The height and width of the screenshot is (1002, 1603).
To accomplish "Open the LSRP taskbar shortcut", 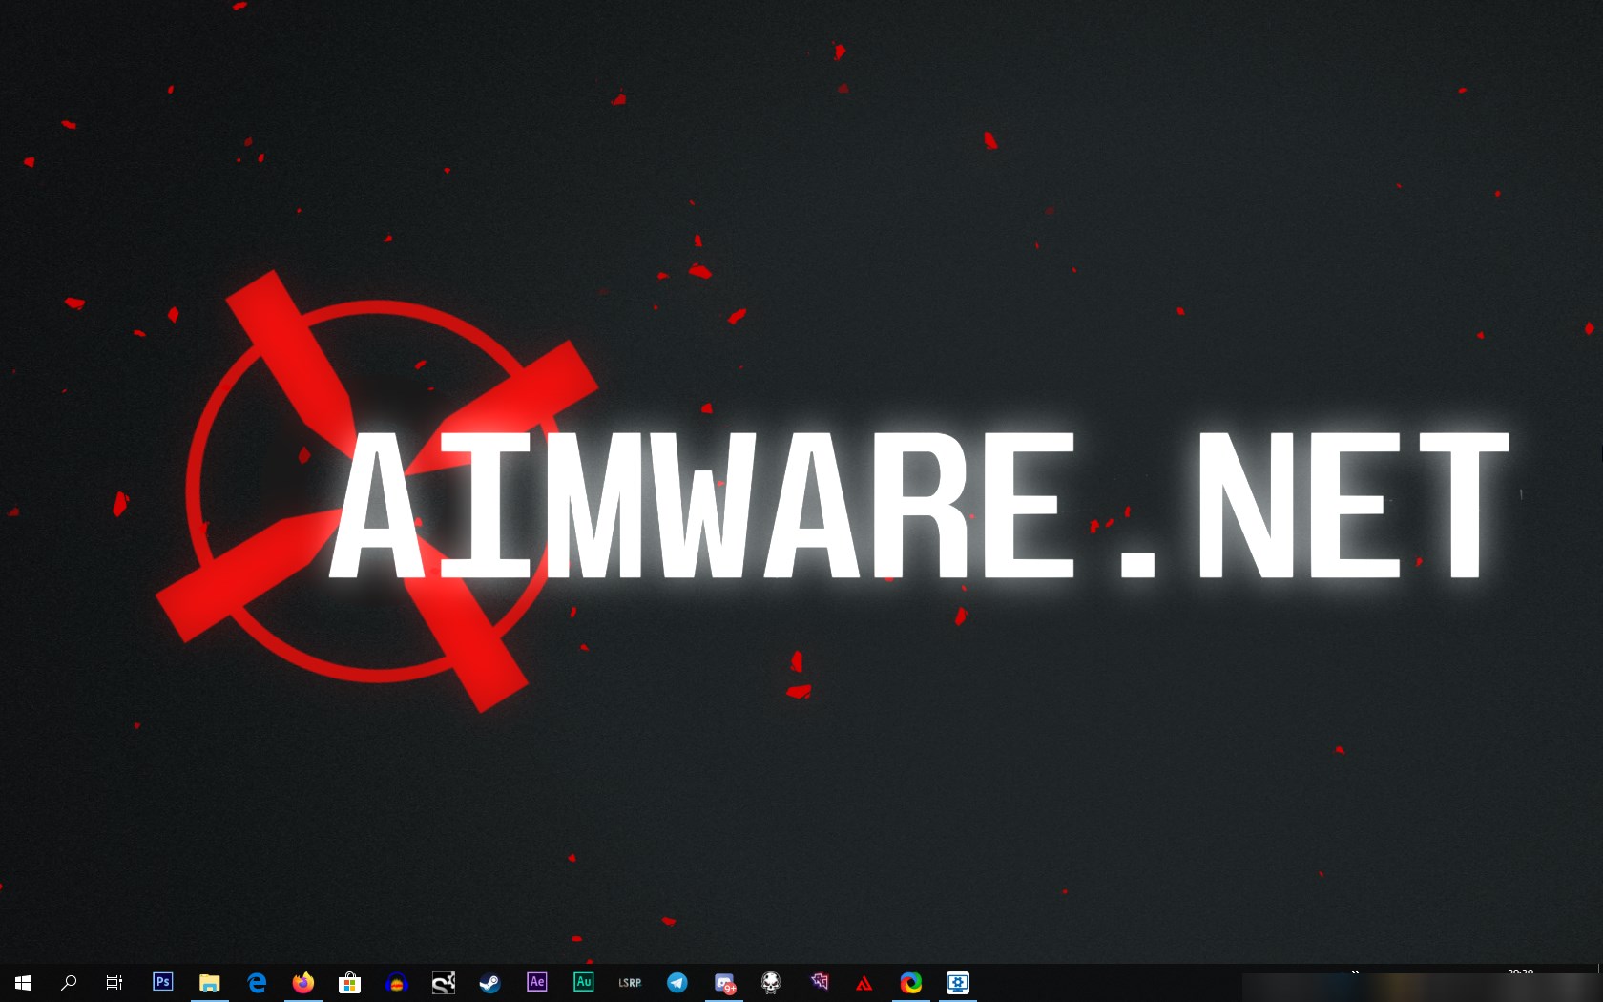I will [x=630, y=983].
